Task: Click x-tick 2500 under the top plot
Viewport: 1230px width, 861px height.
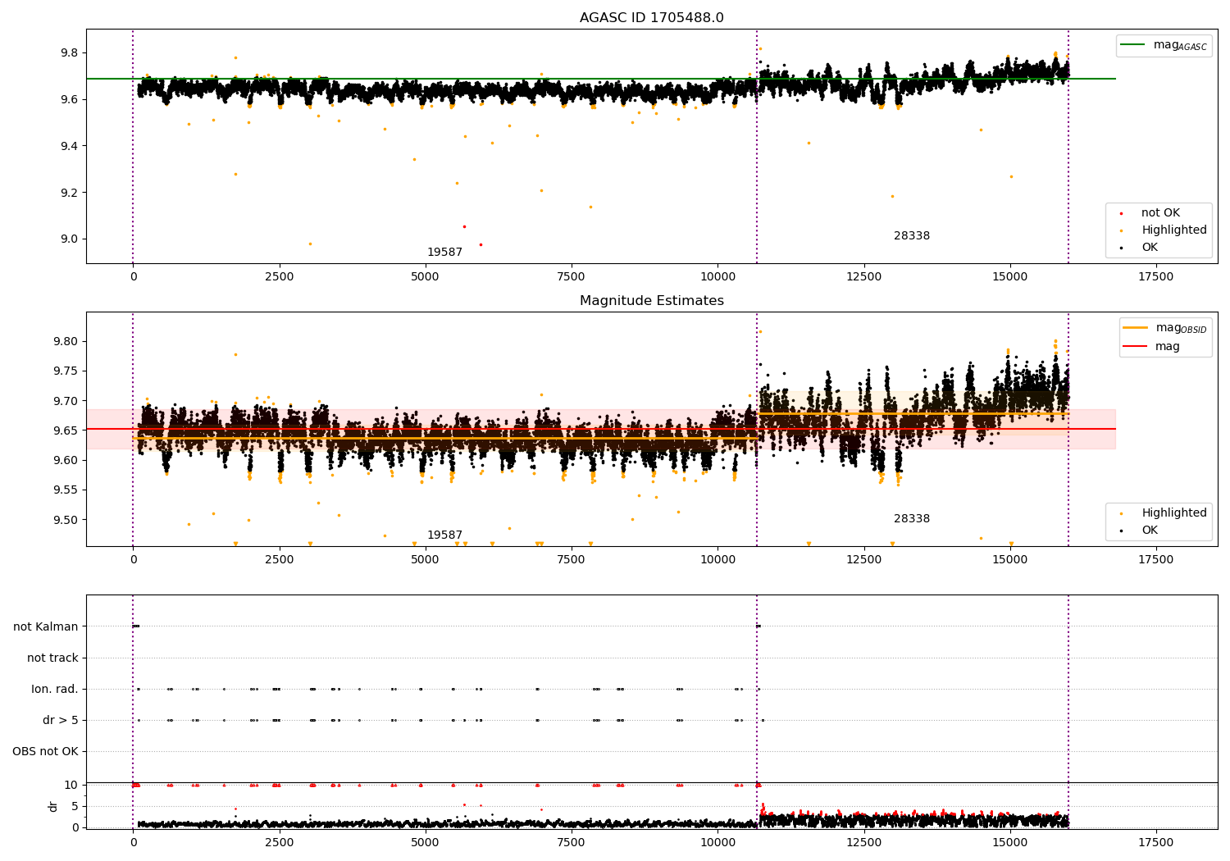Action: pos(279,277)
